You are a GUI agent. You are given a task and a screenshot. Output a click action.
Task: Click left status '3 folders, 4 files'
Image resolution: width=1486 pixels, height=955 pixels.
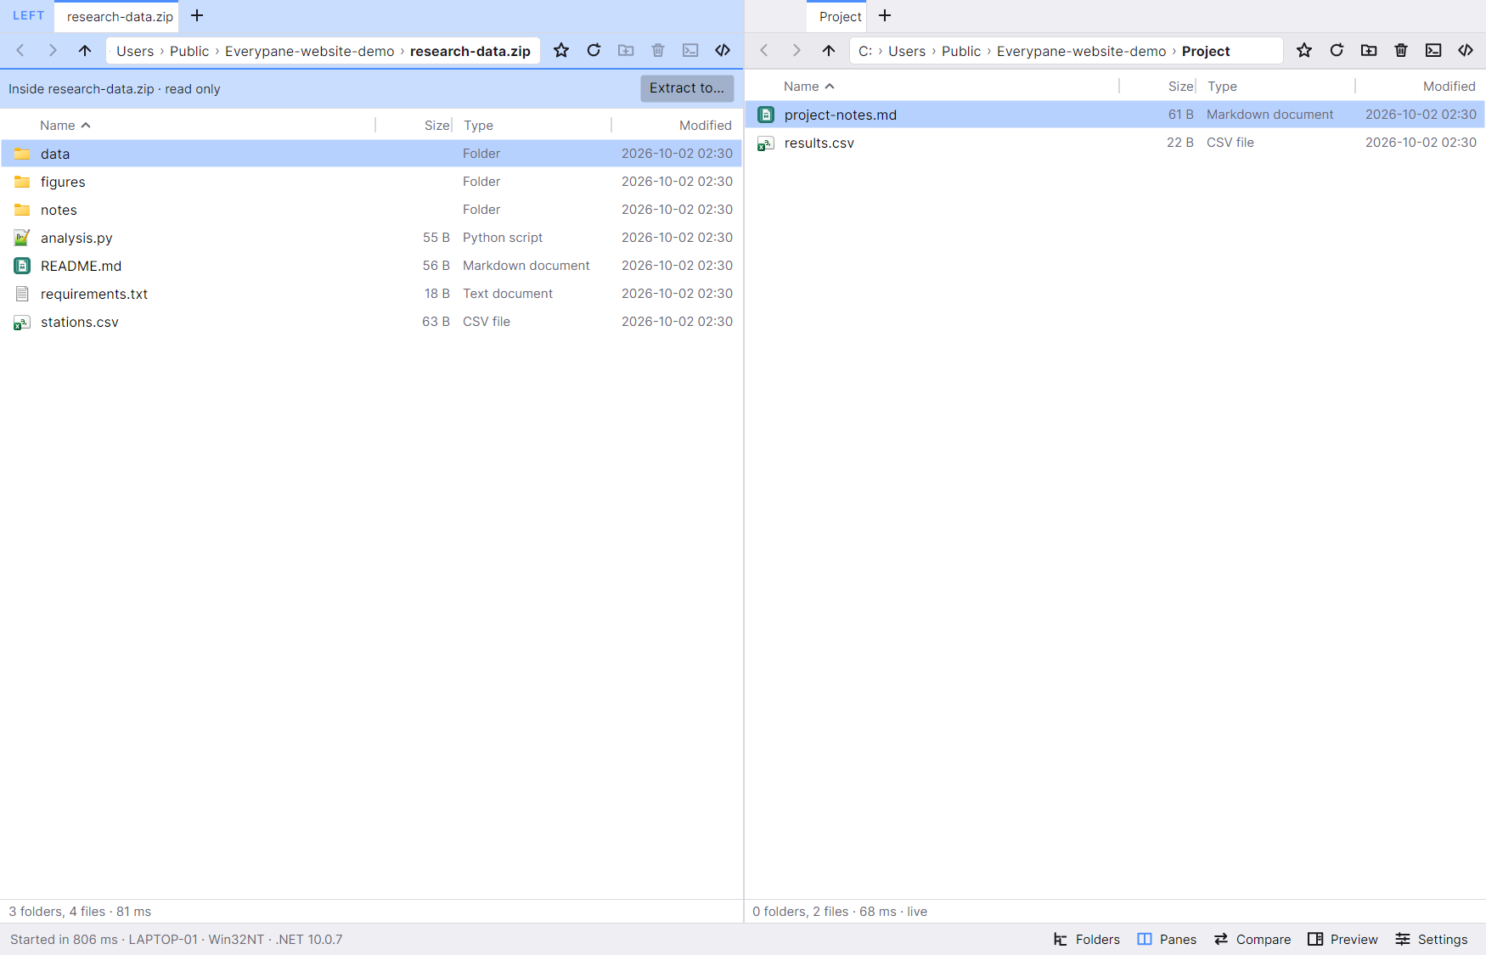point(57,912)
